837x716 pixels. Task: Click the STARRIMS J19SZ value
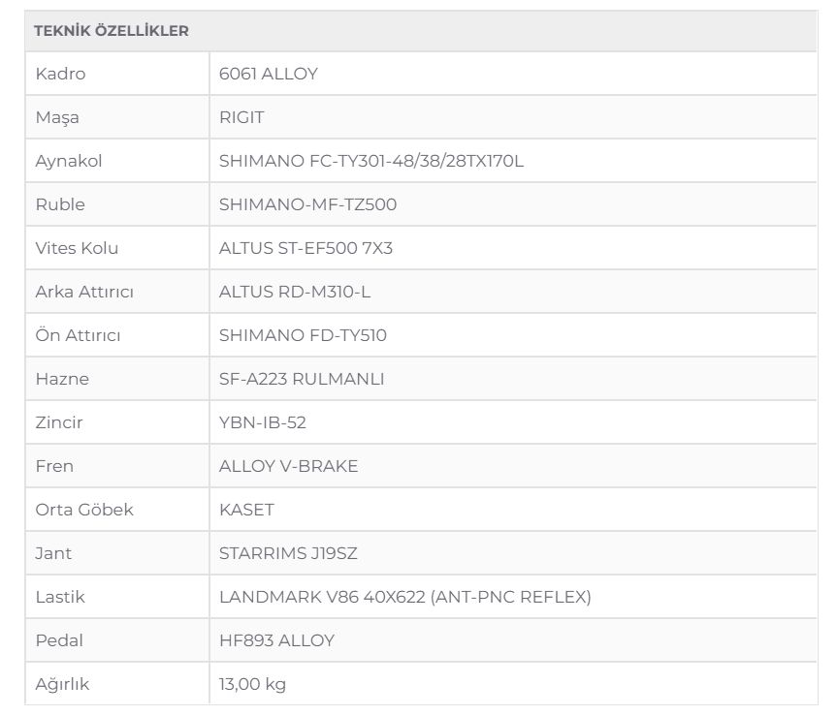coord(289,553)
